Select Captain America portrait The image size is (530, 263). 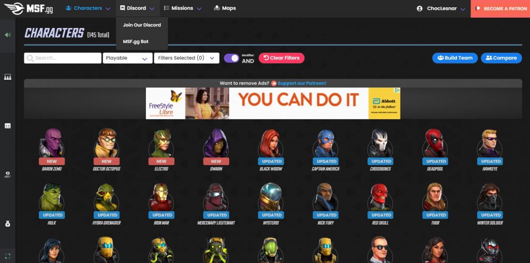[x=326, y=143]
